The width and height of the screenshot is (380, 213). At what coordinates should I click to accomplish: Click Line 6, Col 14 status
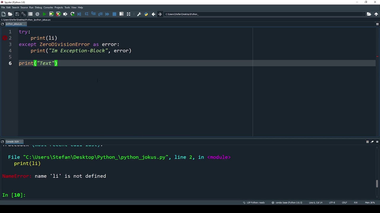316,203
